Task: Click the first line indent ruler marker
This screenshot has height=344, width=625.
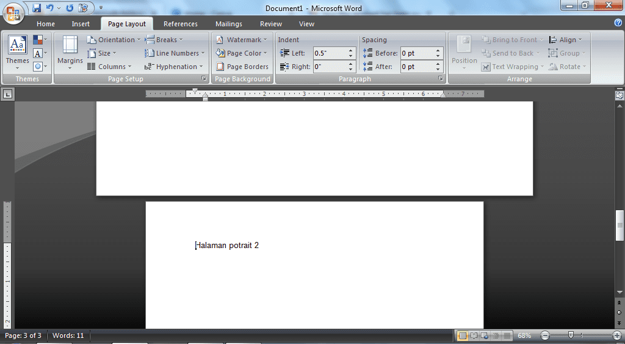Action: 195,90
